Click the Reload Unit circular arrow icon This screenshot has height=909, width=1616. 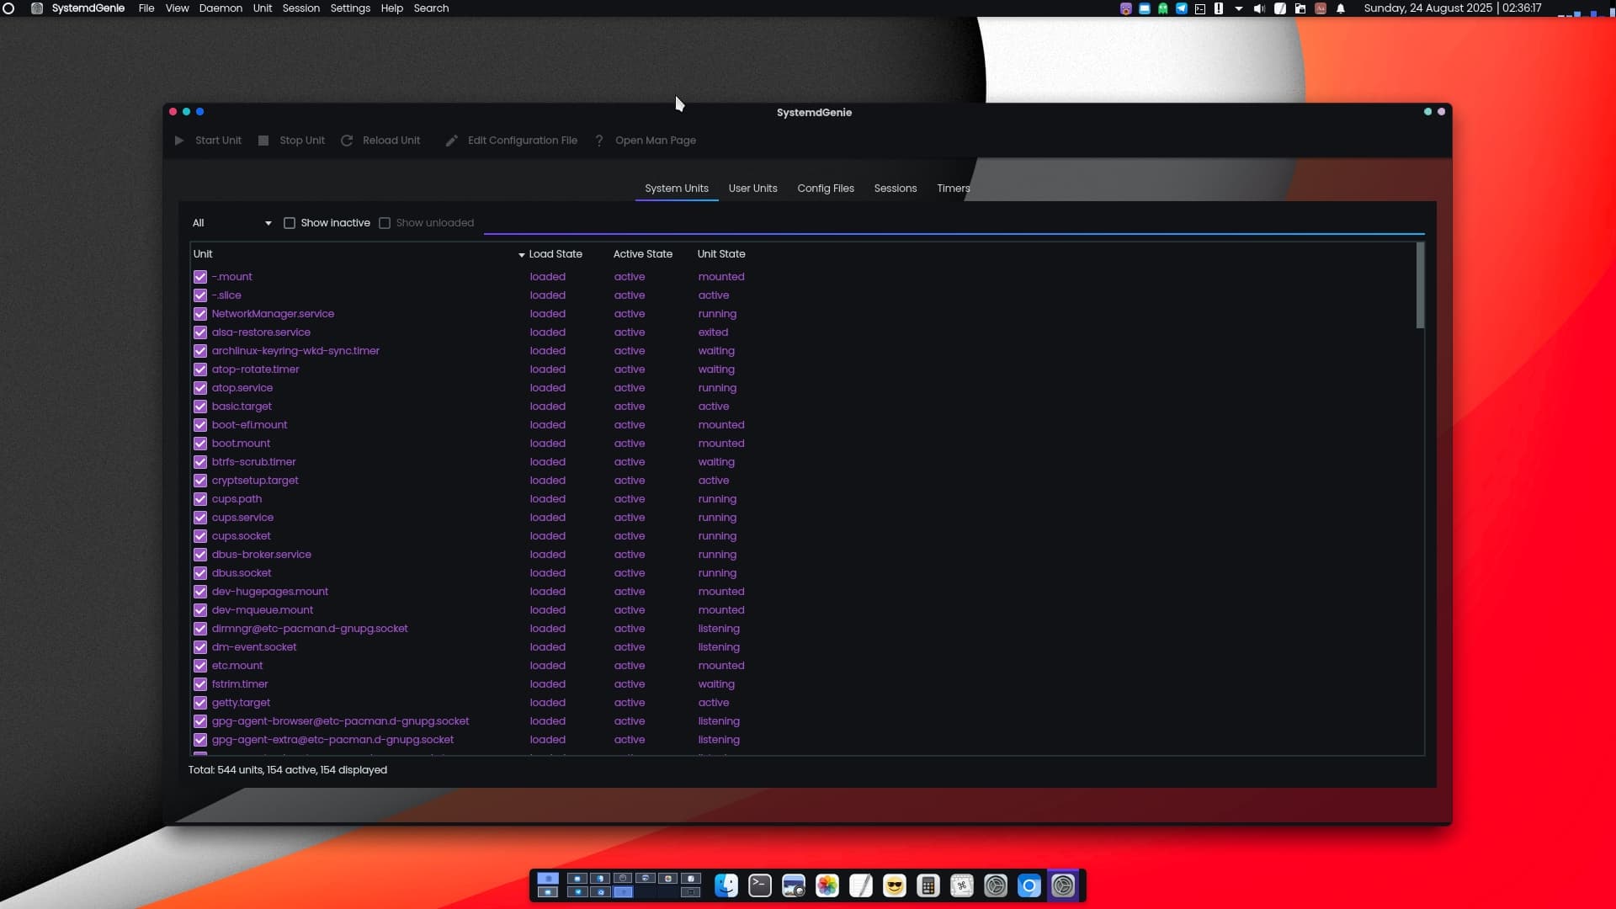pos(347,141)
